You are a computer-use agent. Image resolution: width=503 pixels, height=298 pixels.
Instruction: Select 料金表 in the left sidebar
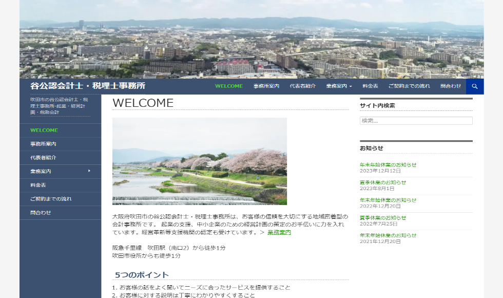38,185
